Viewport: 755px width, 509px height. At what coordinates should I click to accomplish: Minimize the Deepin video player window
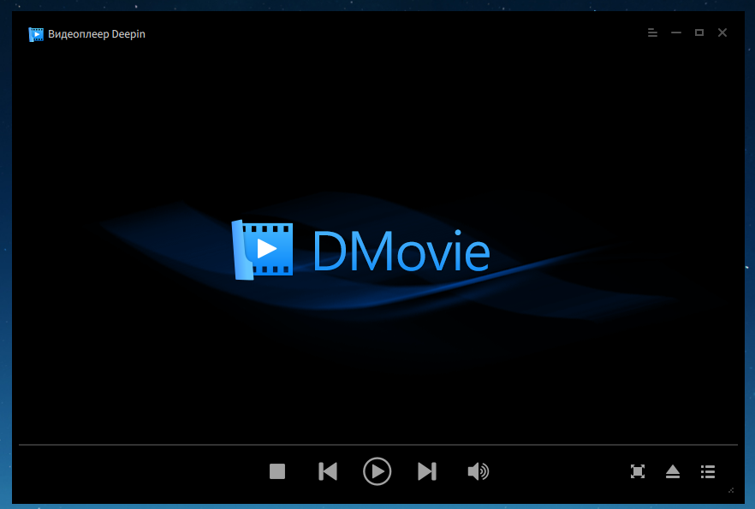click(x=676, y=33)
